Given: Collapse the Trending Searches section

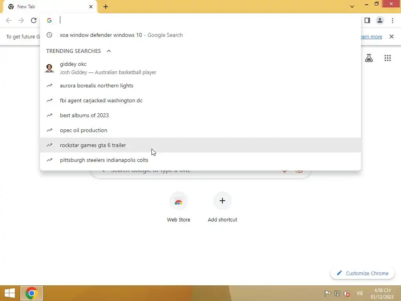Looking at the screenshot, I should tap(109, 51).
